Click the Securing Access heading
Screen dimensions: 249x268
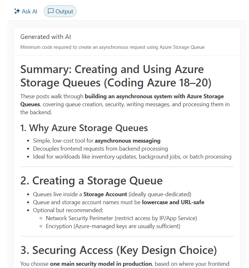pyautogui.click(x=118, y=250)
